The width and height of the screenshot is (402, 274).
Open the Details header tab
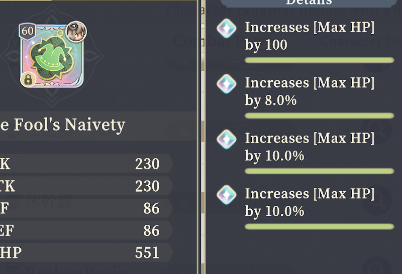(309, 3)
